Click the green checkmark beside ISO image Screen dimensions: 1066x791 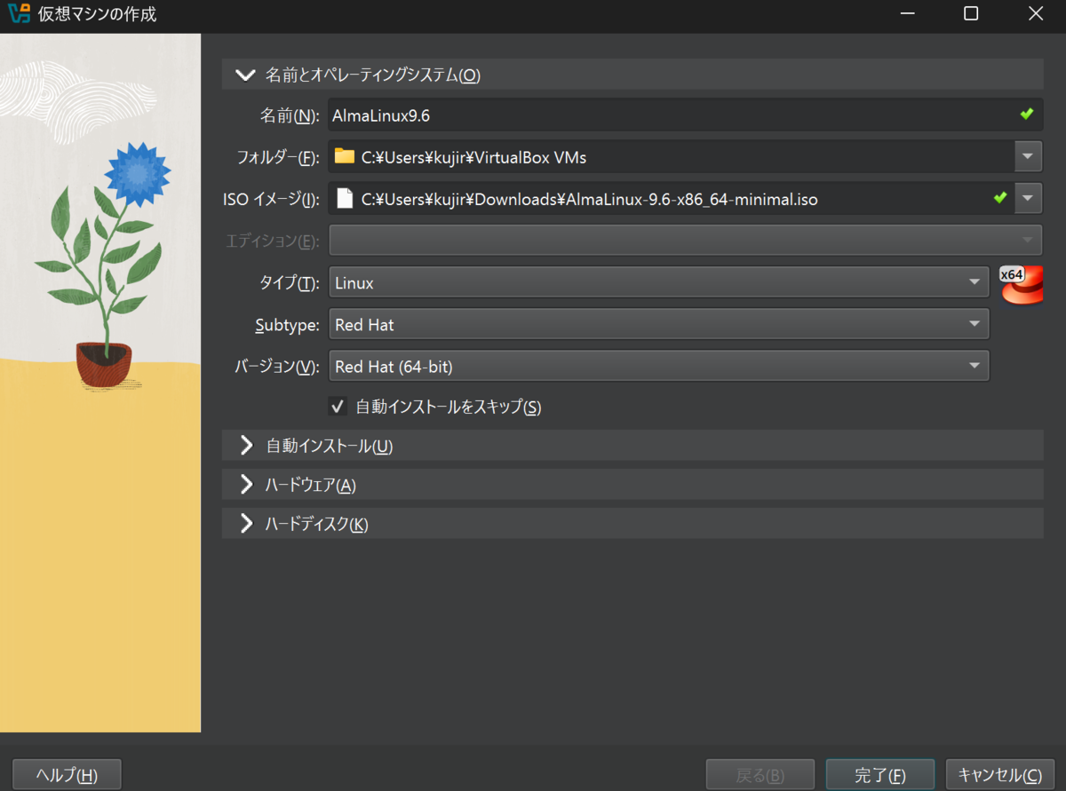click(1000, 198)
